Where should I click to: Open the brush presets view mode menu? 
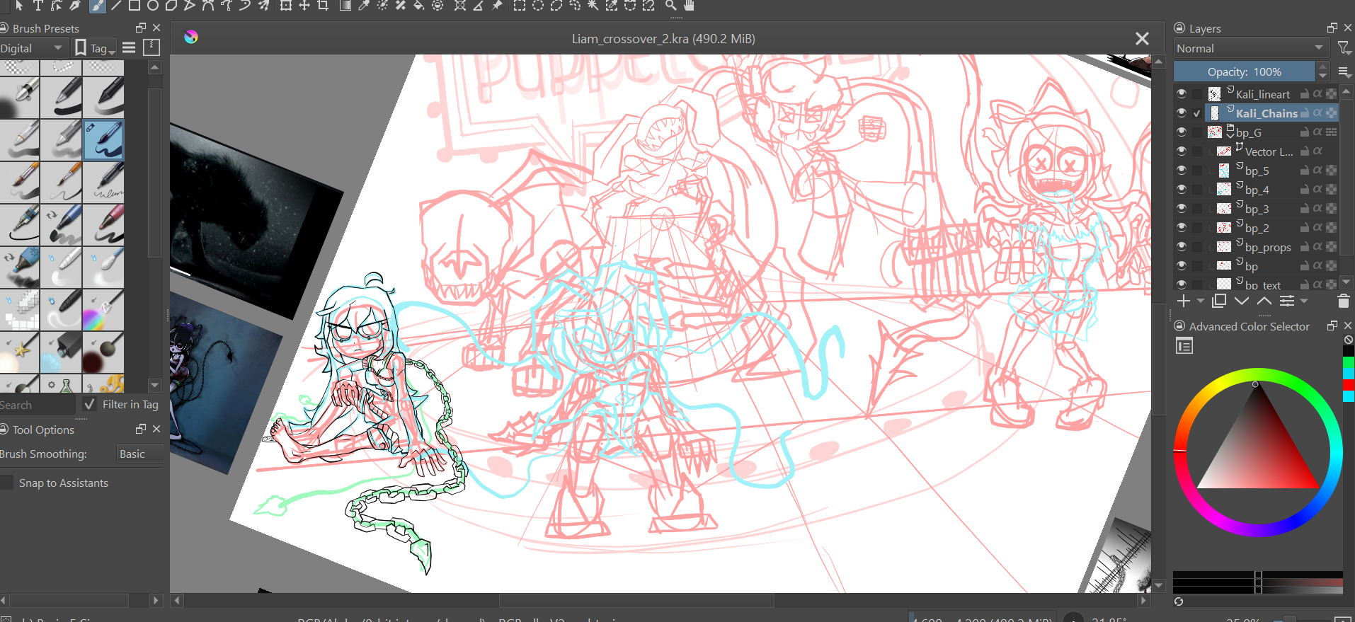(129, 47)
